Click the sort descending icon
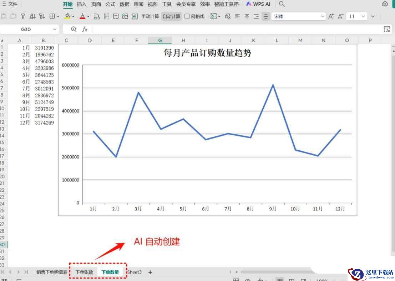This screenshot has height=281, width=395. coord(42,16)
